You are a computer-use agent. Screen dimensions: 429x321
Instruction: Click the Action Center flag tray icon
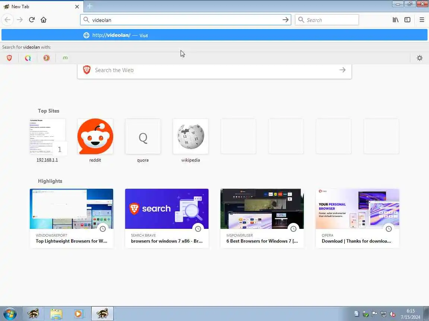pyautogui.click(x=374, y=314)
